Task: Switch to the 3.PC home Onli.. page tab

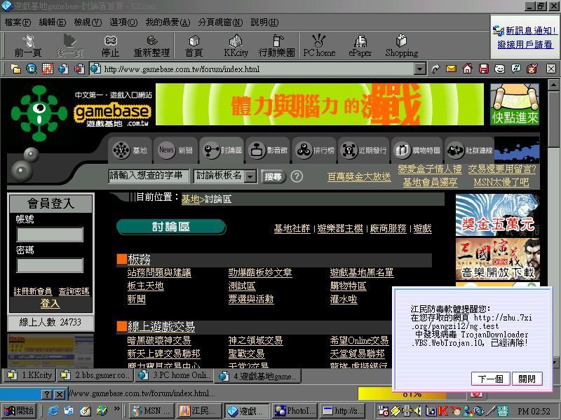Action: coord(174,375)
